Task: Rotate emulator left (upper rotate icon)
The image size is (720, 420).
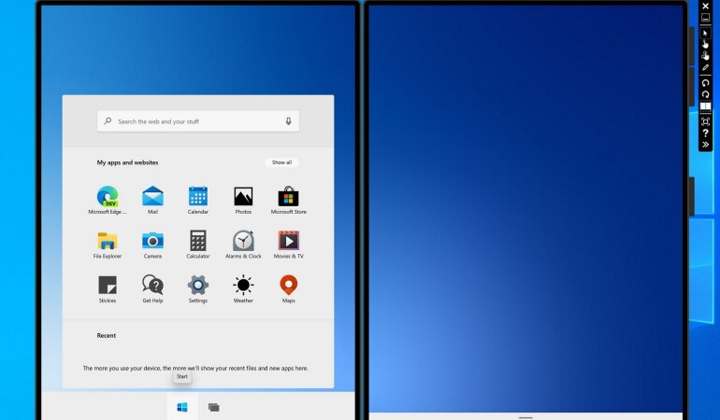Action: (x=705, y=83)
